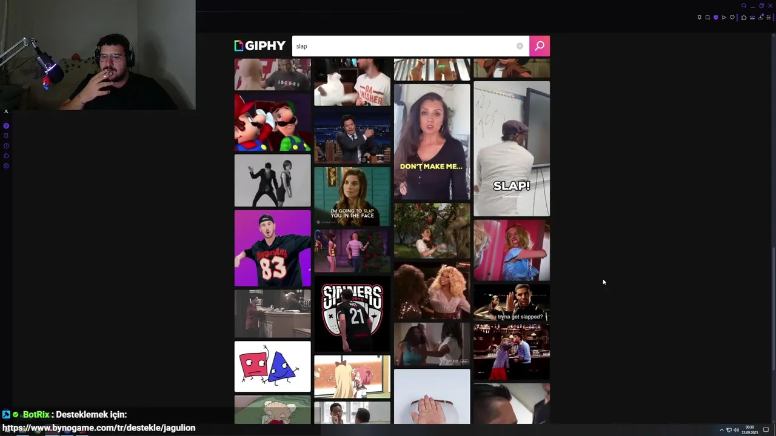Click the snapshot icon in browser toolbar

pyautogui.click(x=707, y=18)
